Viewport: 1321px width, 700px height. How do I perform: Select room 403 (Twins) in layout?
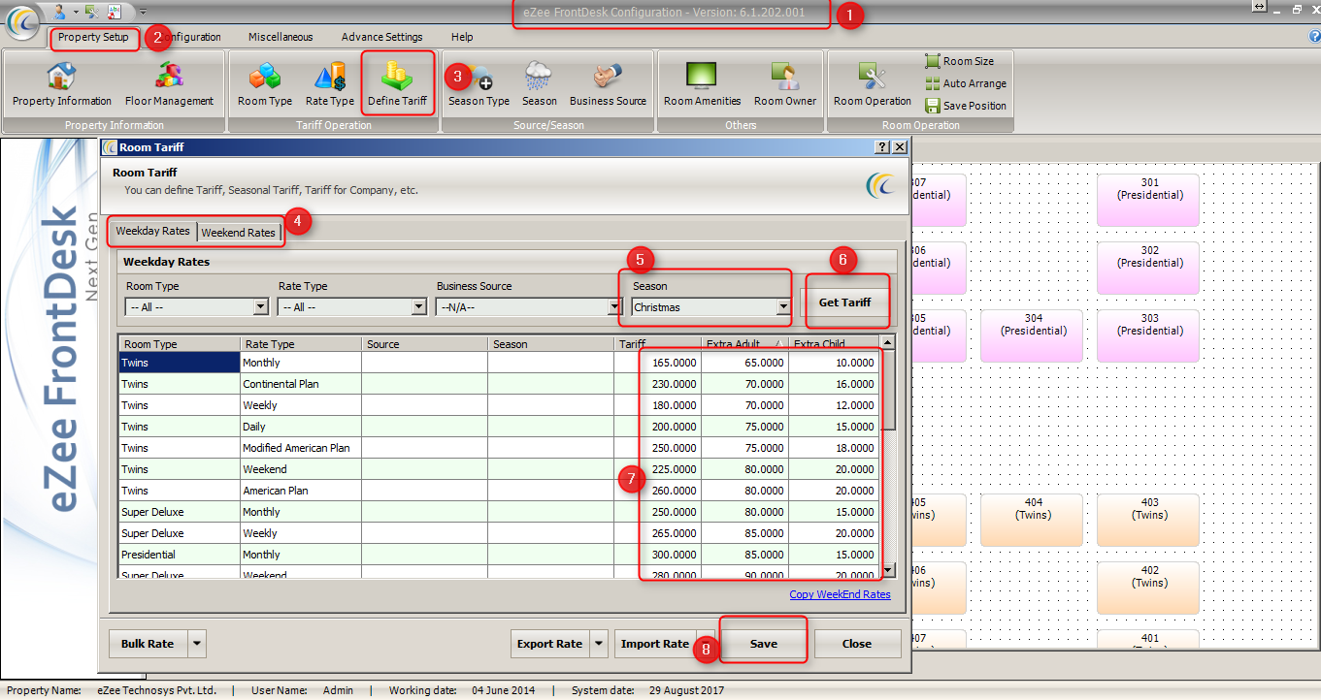tap(1149, 520)
